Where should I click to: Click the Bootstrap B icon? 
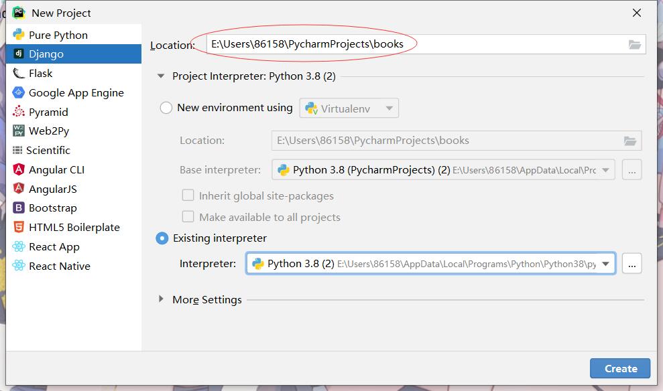pyautogui.click(x=19, y=208)
